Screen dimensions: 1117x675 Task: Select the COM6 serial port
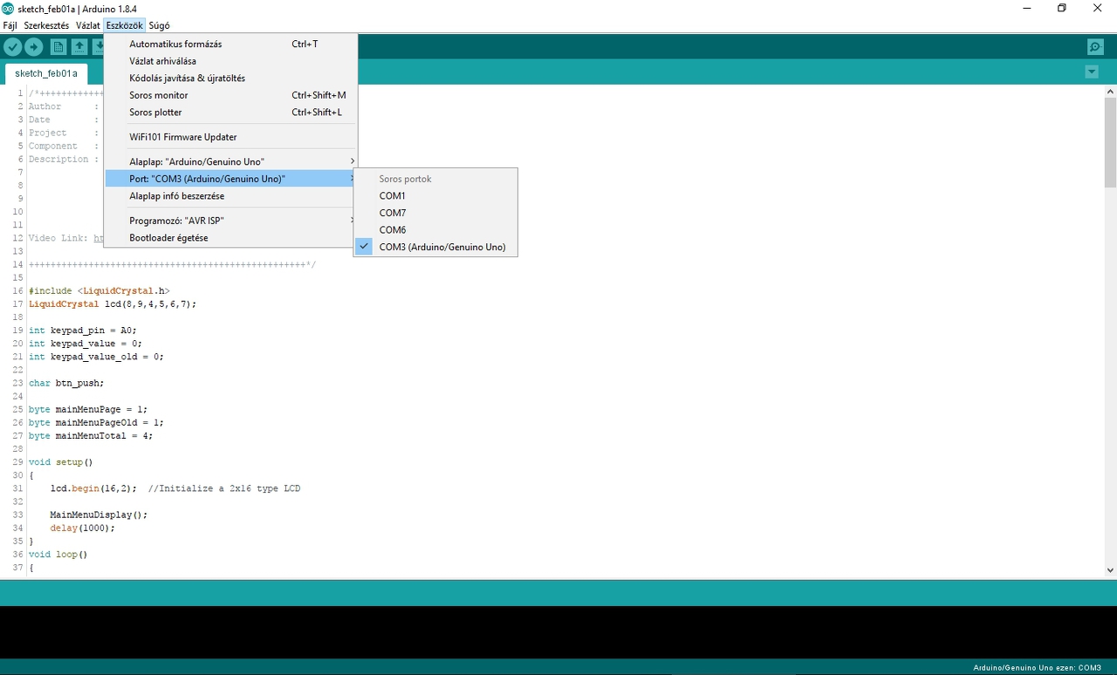pos(435,229)
